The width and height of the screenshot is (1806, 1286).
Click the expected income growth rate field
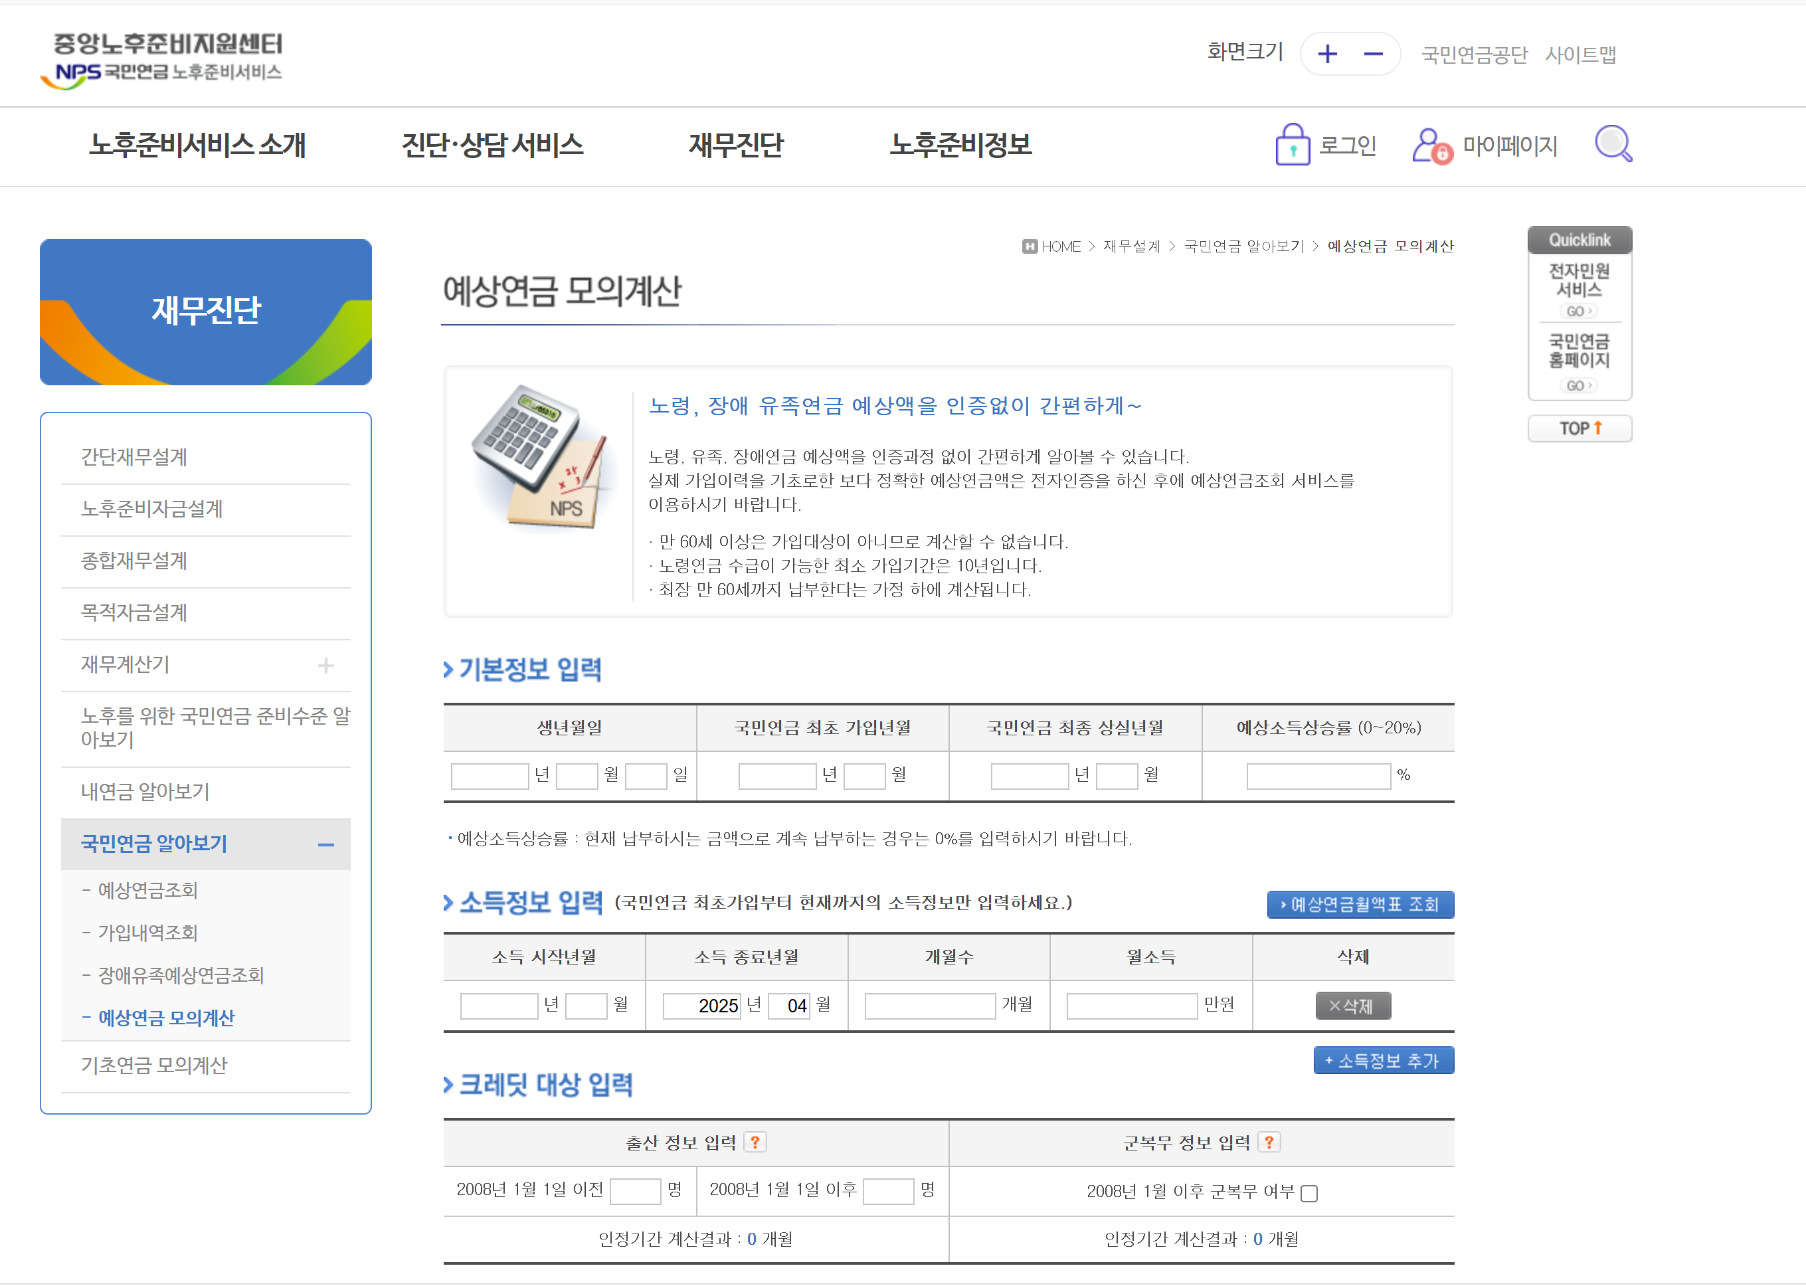pos(1318,776)
